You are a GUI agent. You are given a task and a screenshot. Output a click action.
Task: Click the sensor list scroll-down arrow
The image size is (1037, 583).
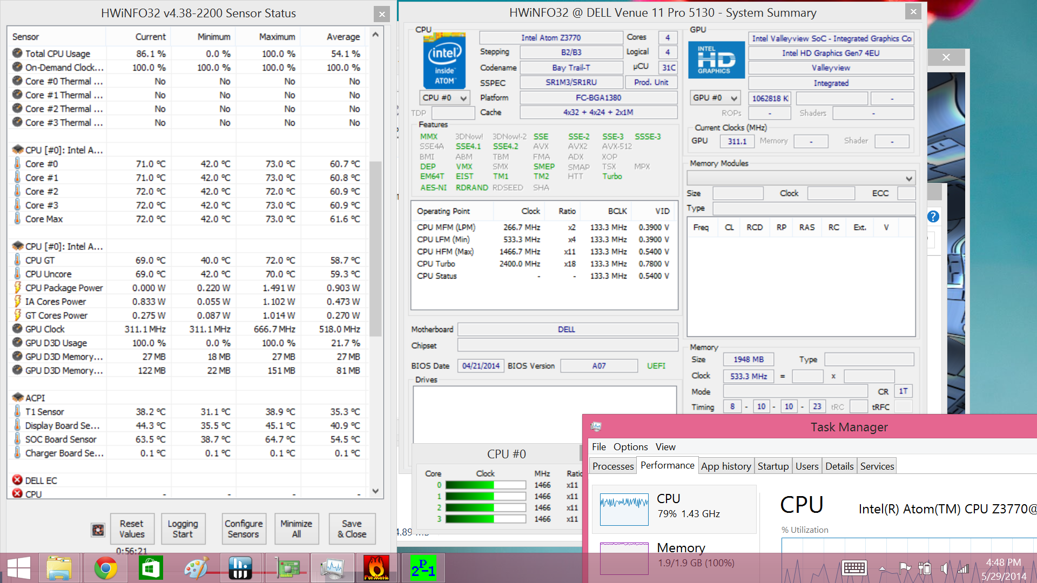(x=376, y=491)
